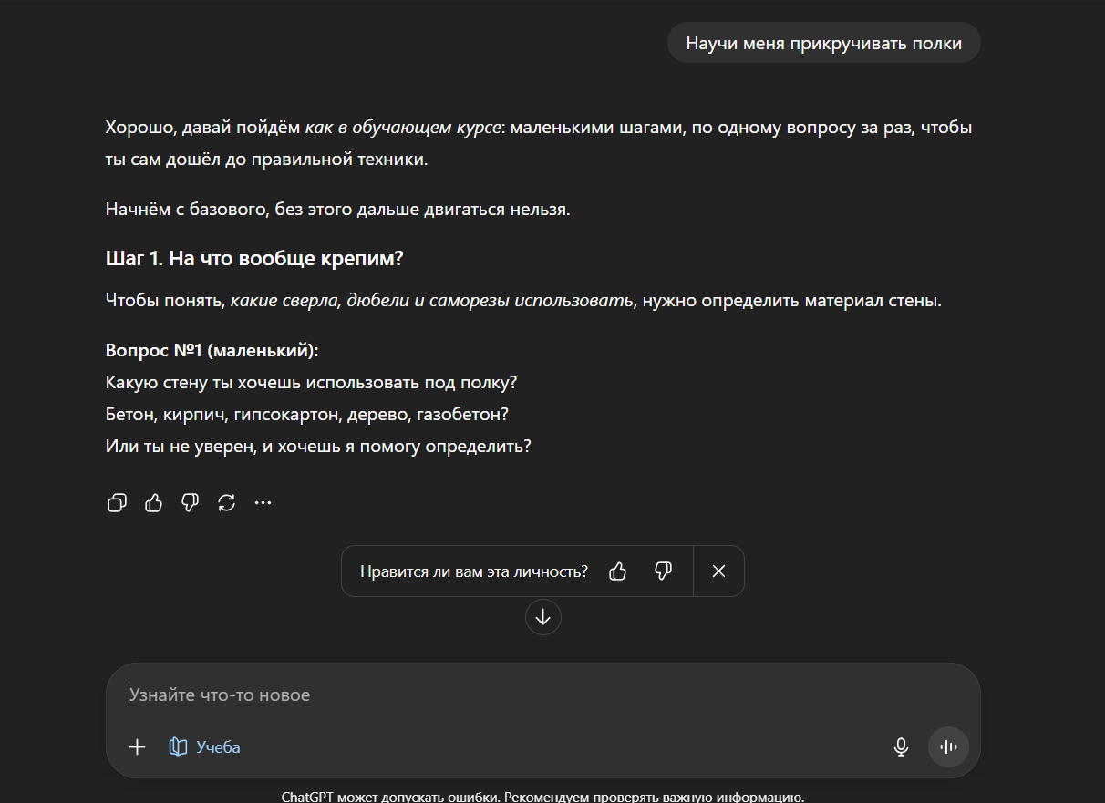The height and width of the screenshot is (803, 1105).
Task: Click the italic phrase "как в обучающем курсе"
Action: pos(402,128)
